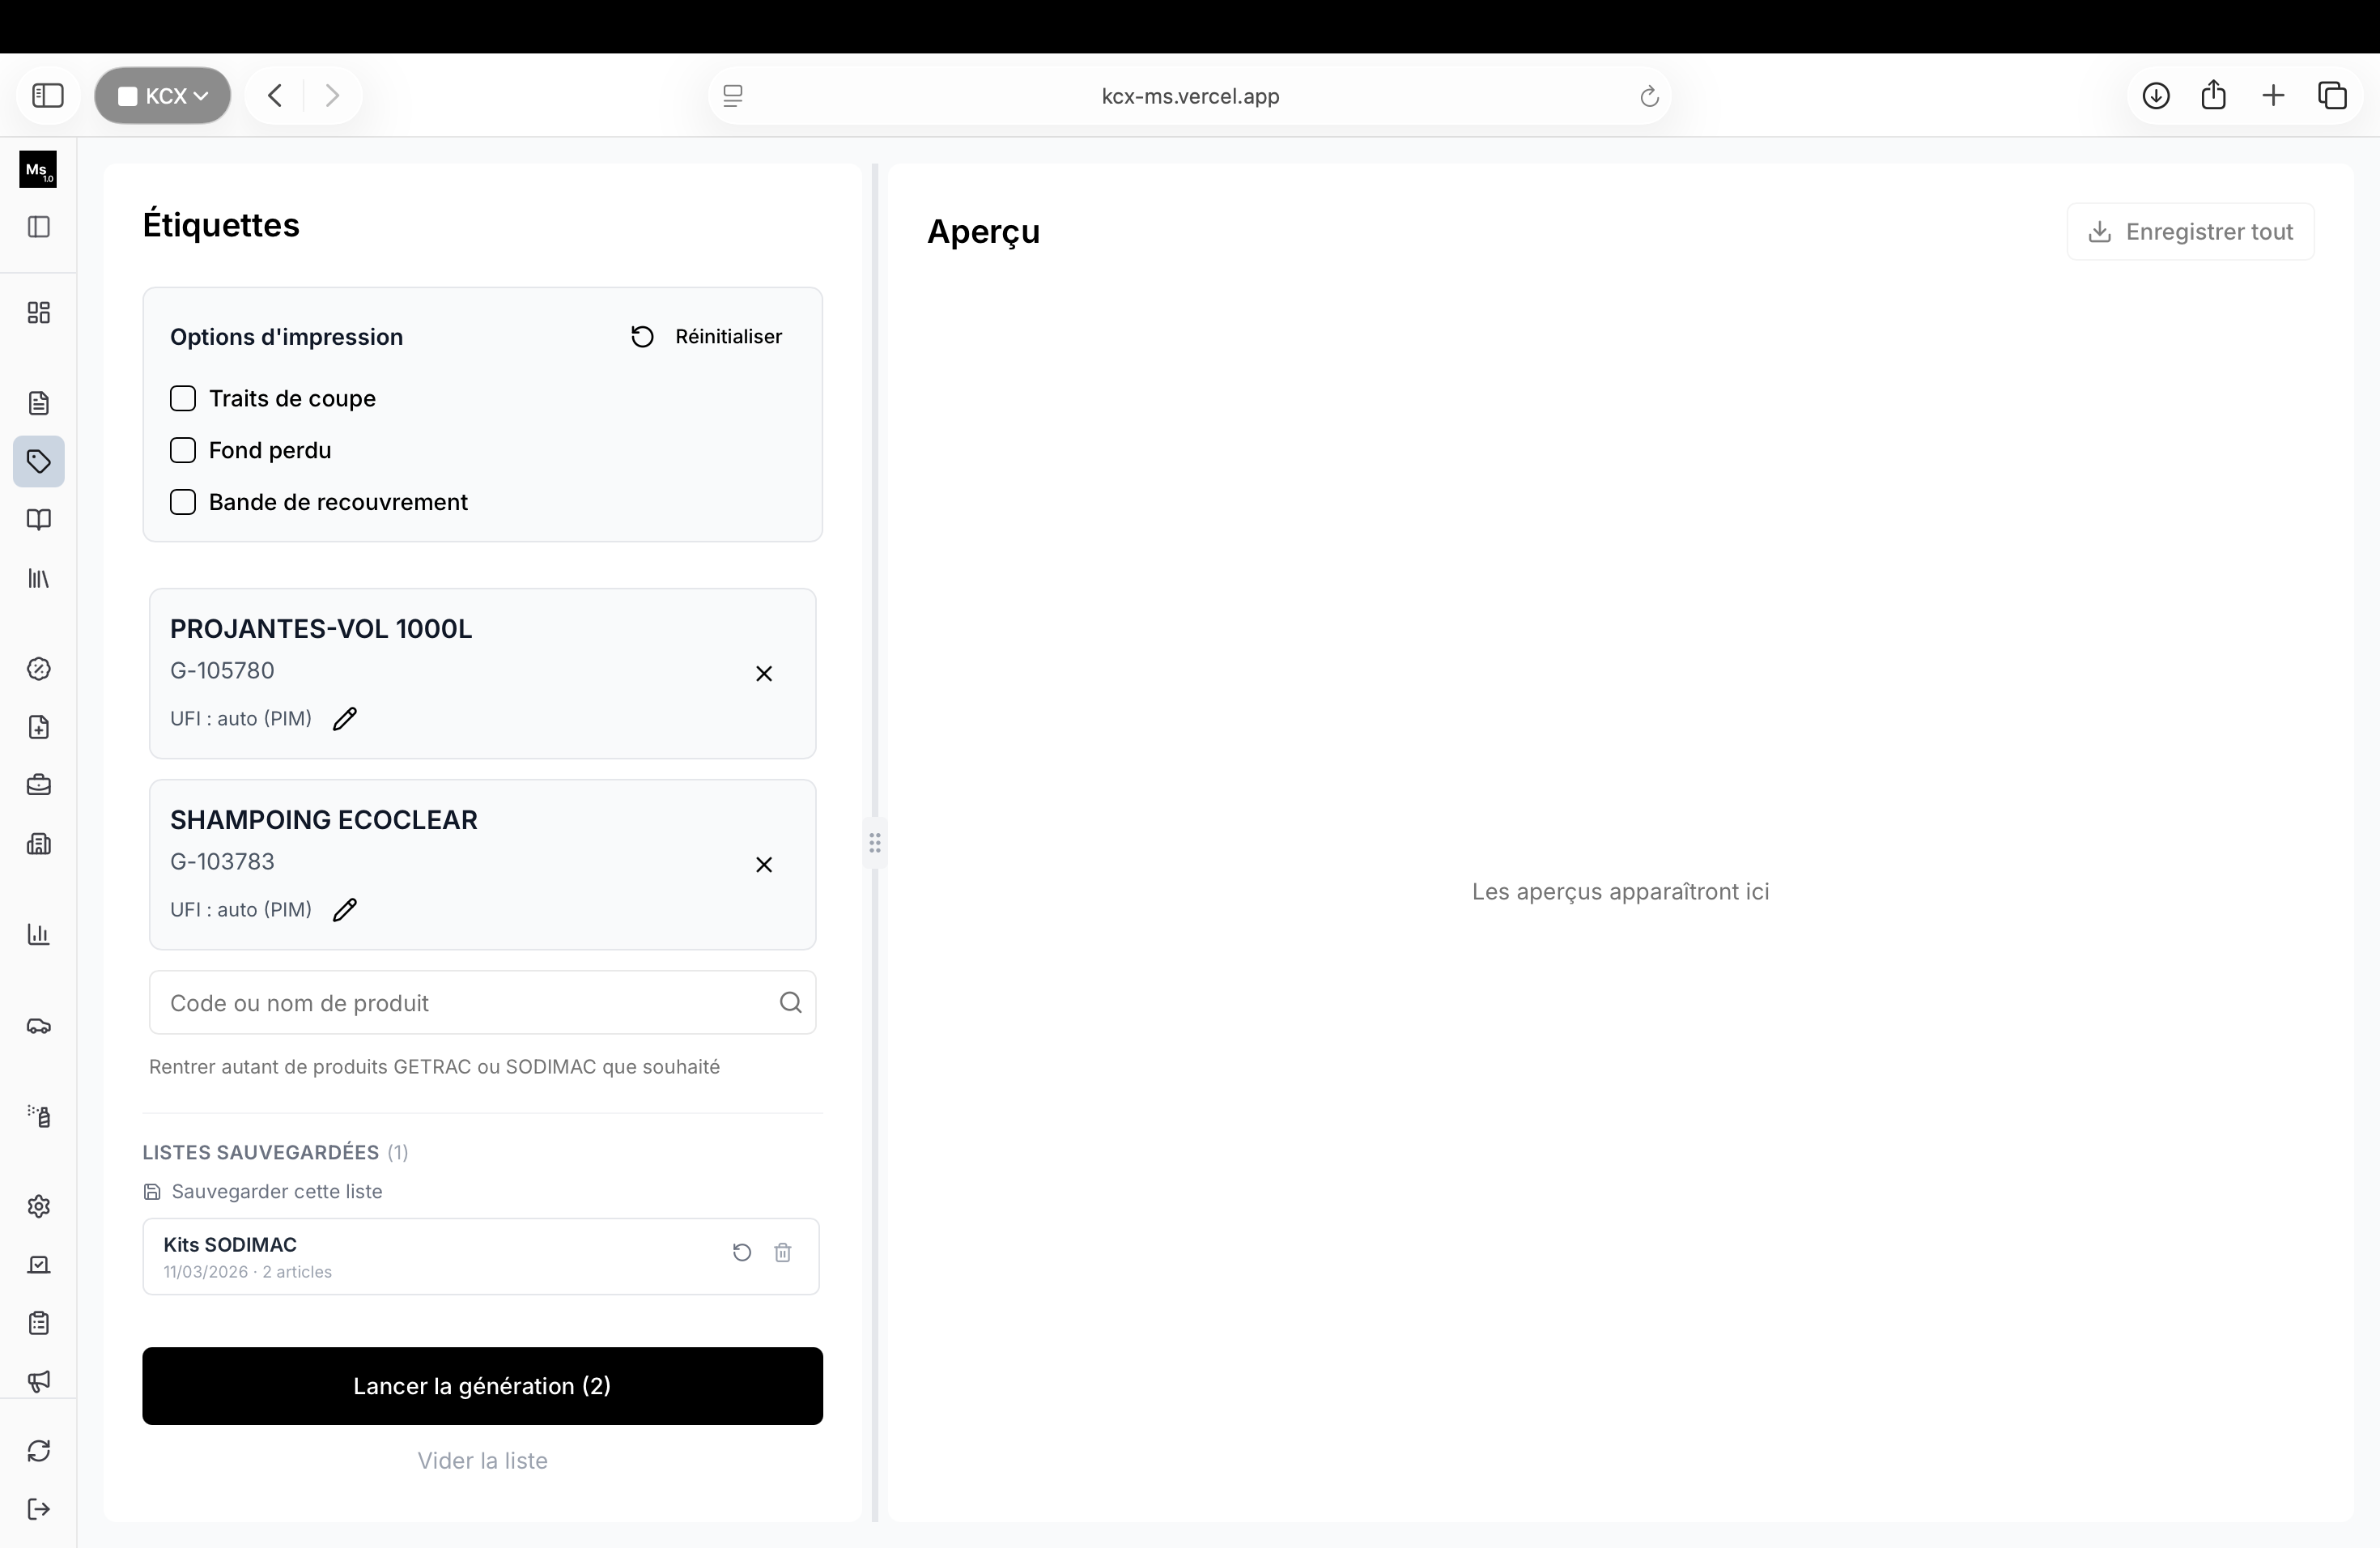Image resolution: width=2380 pixels, height=1548 pixels.
Task: Focus the Code ou nom de produit field
Action: pos(483,1003)
